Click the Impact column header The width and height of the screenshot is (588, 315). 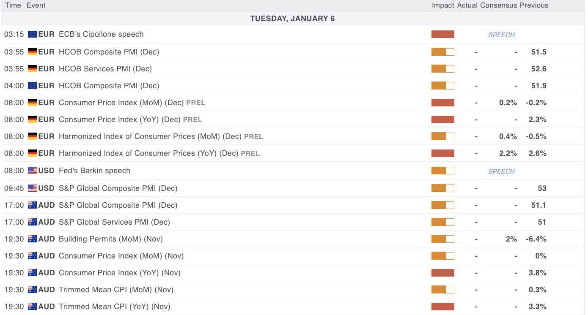pyautogui.click(x=443, y=5)
